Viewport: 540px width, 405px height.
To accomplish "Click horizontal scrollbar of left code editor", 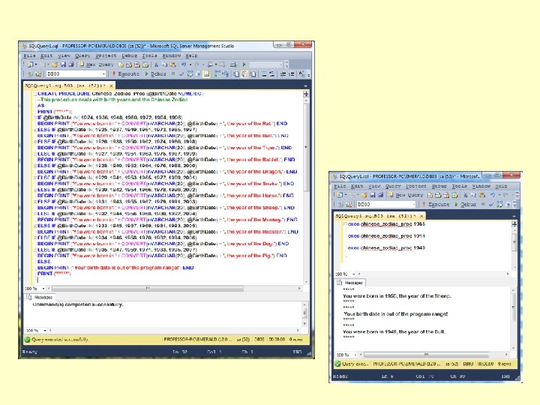I will point(148,288).
